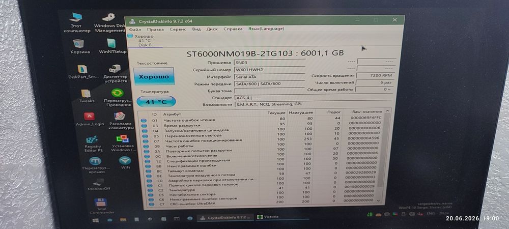
Task: Click the Общее время работы value 0 ч
Action: click(x=374, y=89)
